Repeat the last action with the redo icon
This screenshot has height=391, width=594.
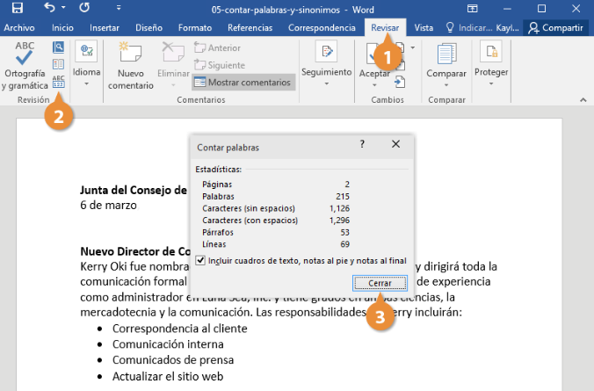(x=84, y=8)
